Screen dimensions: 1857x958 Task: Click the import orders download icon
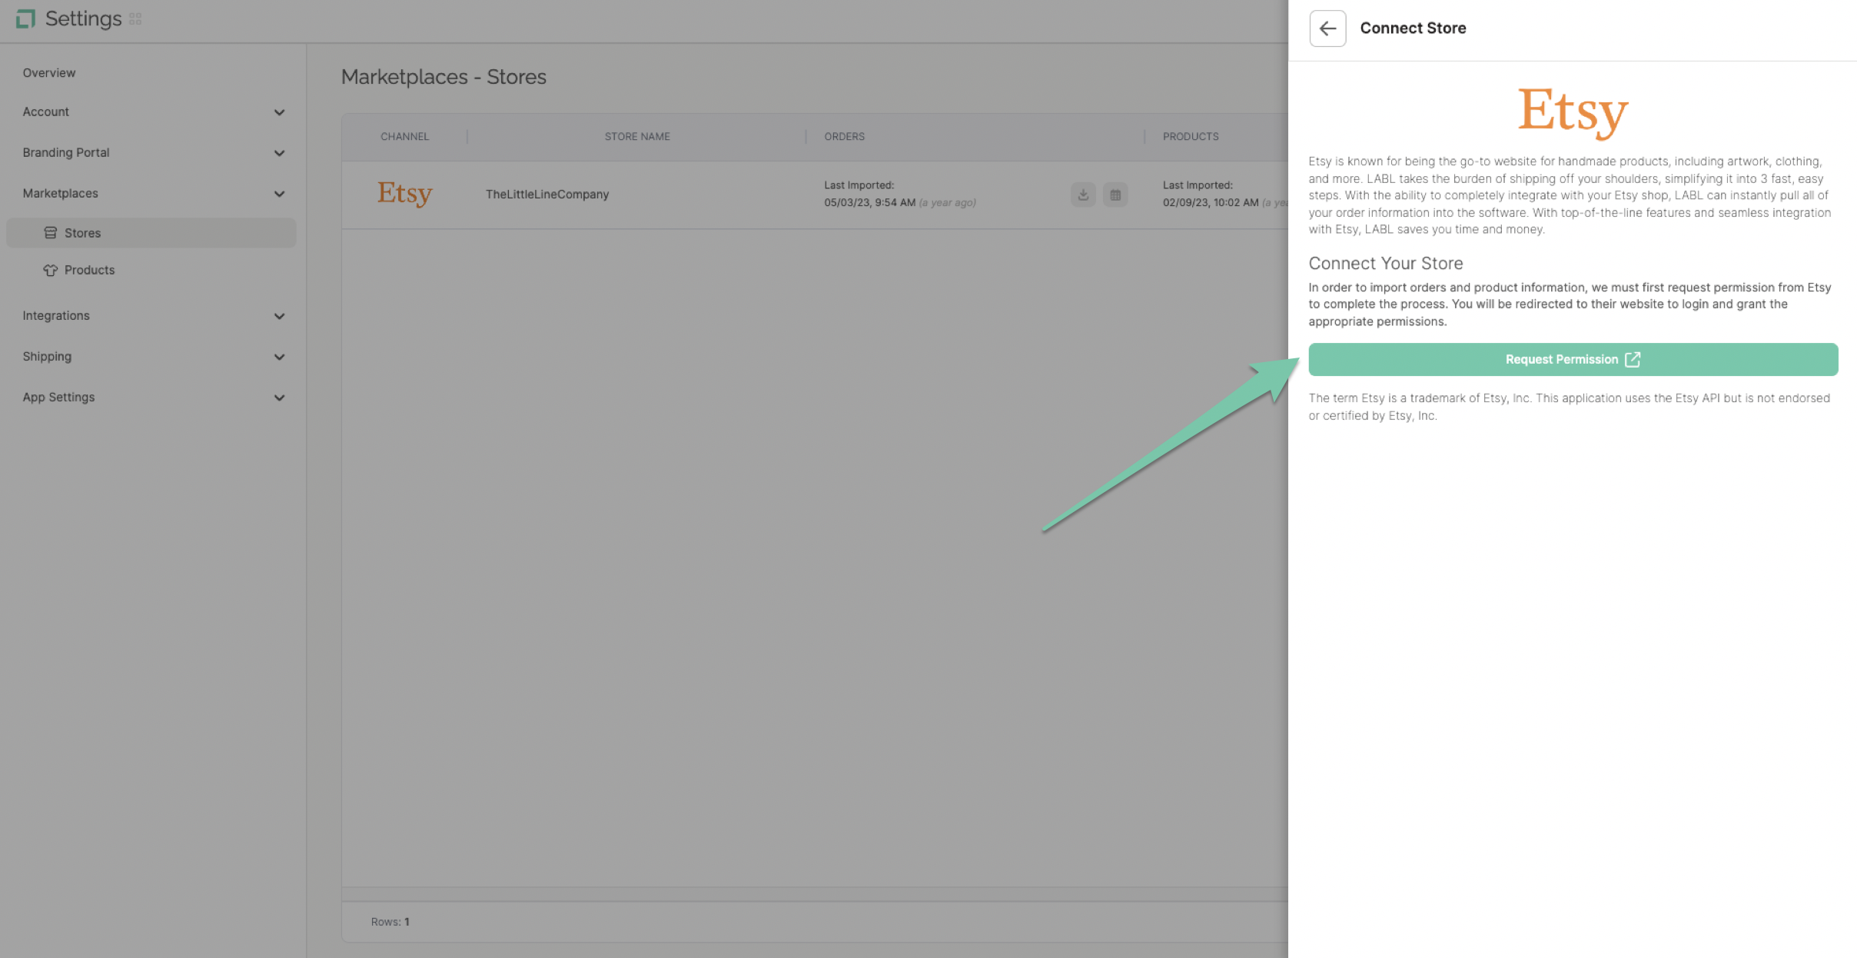[x=1083, y=195]
